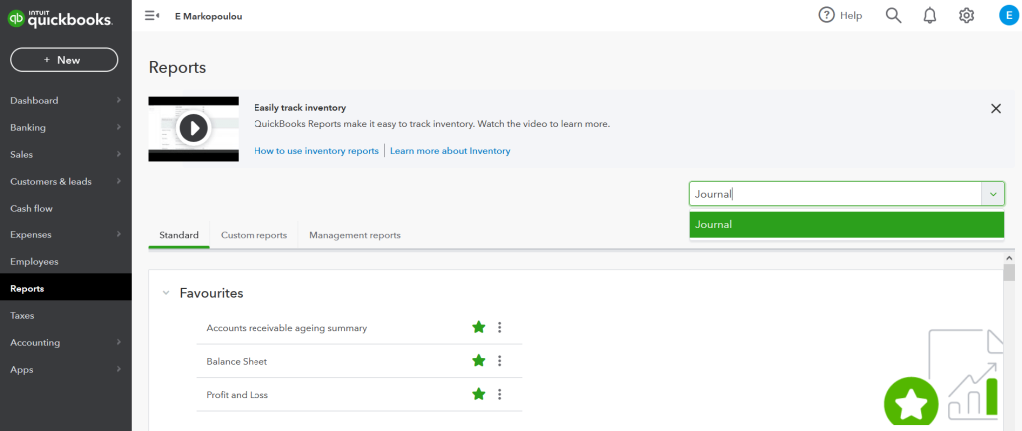Viewport: 1022px width, 431px height.
Task: Click the + New button
Action: click(64, 60)
